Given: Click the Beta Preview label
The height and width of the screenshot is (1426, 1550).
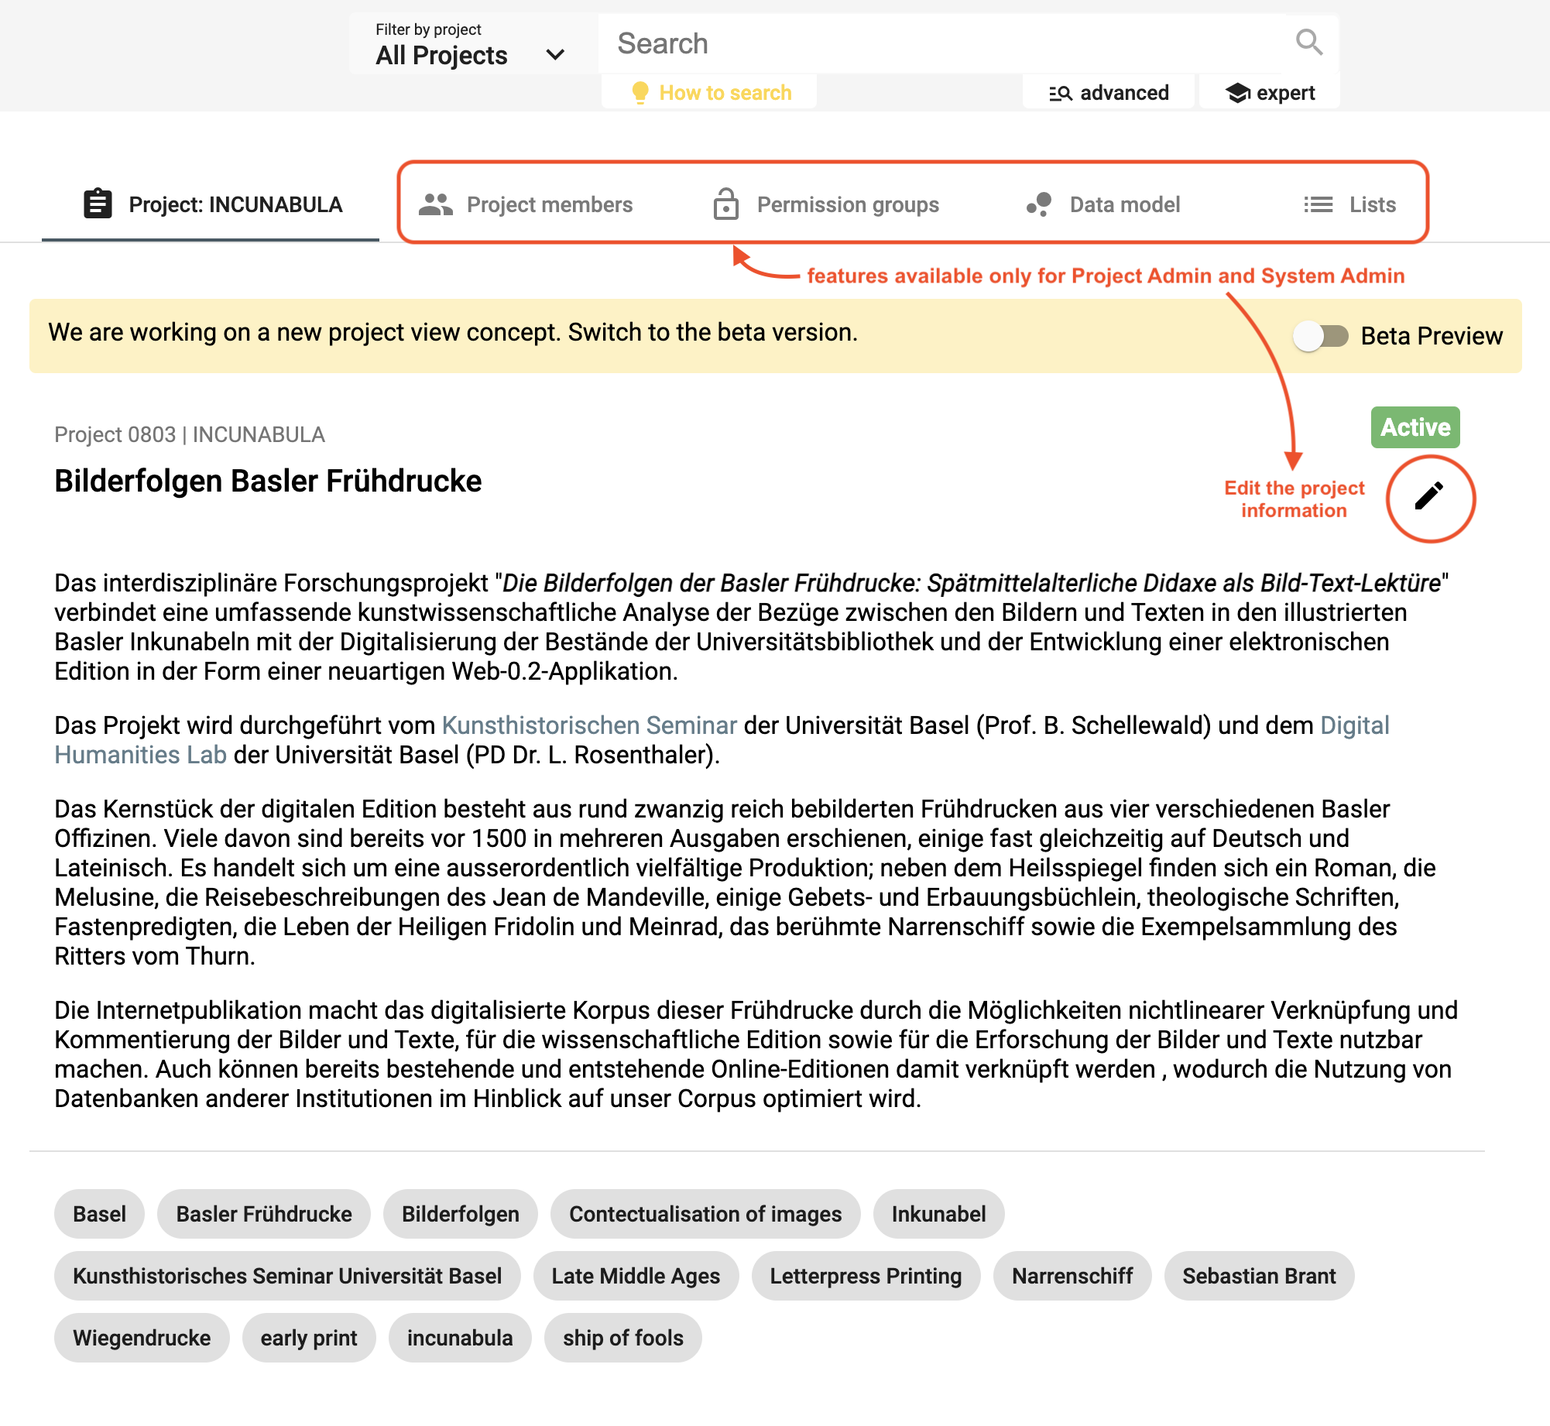Looking at the screenshot, I should tap(1432, 336).
